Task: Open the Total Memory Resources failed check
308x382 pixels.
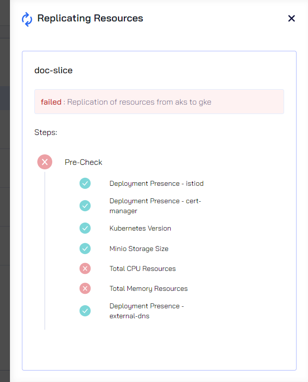Action: pos(148,289)
